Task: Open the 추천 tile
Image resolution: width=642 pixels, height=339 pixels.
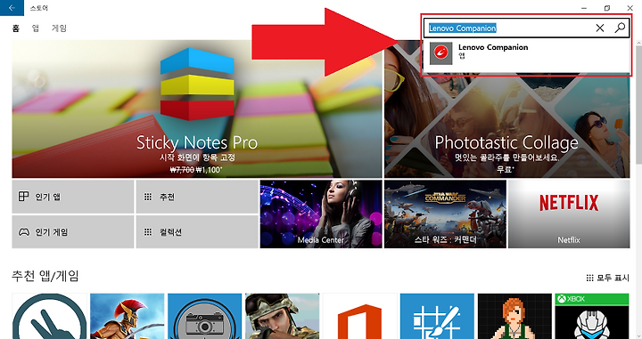Action: pyautogui.click(x=197, y=197)
